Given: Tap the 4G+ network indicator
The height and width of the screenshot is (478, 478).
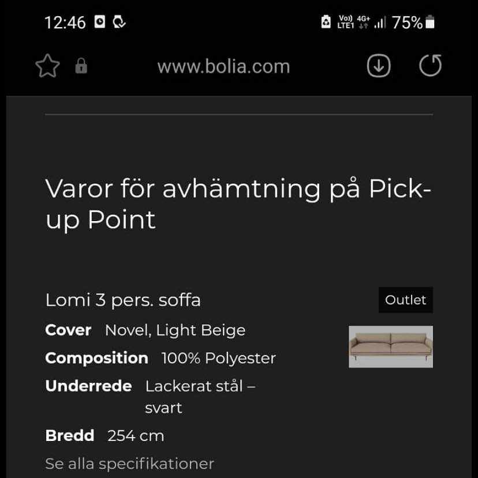Looking at the screenshot, I should pyautogui.click(x=364, y=23).
